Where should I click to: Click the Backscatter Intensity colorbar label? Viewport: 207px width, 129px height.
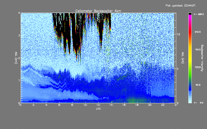pyautogui.click(x=202, y=58)
